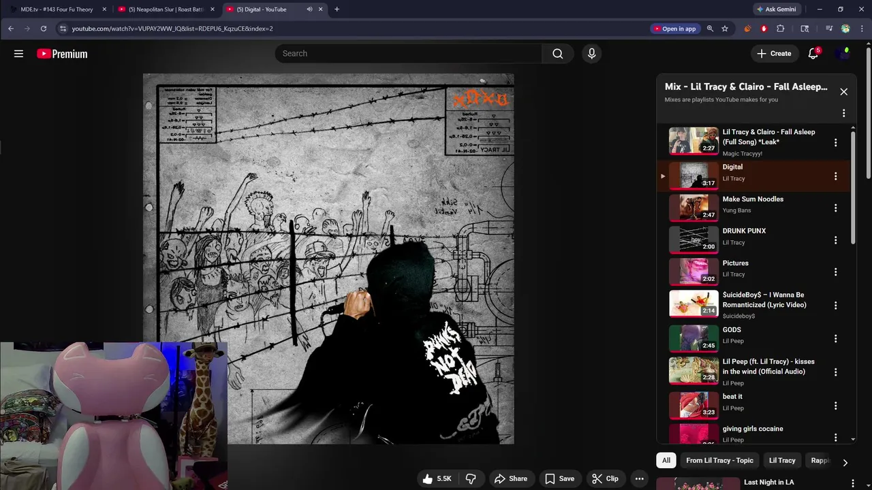Open Last Night in LA video

pos(768,482)
